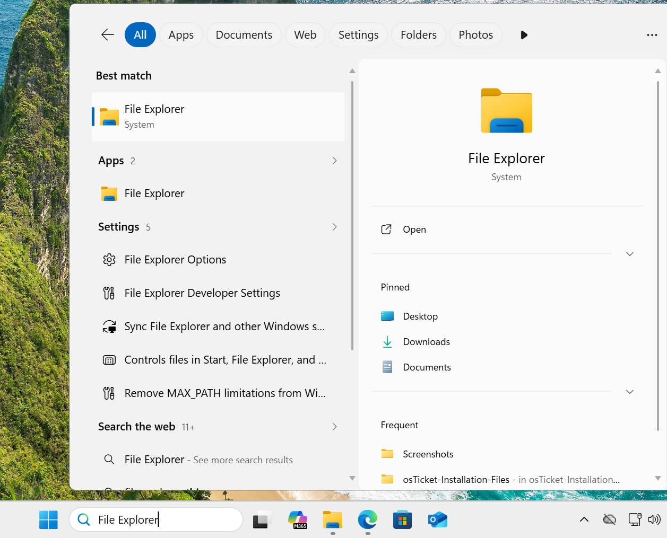Open the Windows Start button
The width and height of the screenshot is (667, 538).
[48, 520]
